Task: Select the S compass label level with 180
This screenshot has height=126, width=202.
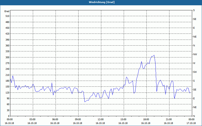Action: tap(194, 81)
